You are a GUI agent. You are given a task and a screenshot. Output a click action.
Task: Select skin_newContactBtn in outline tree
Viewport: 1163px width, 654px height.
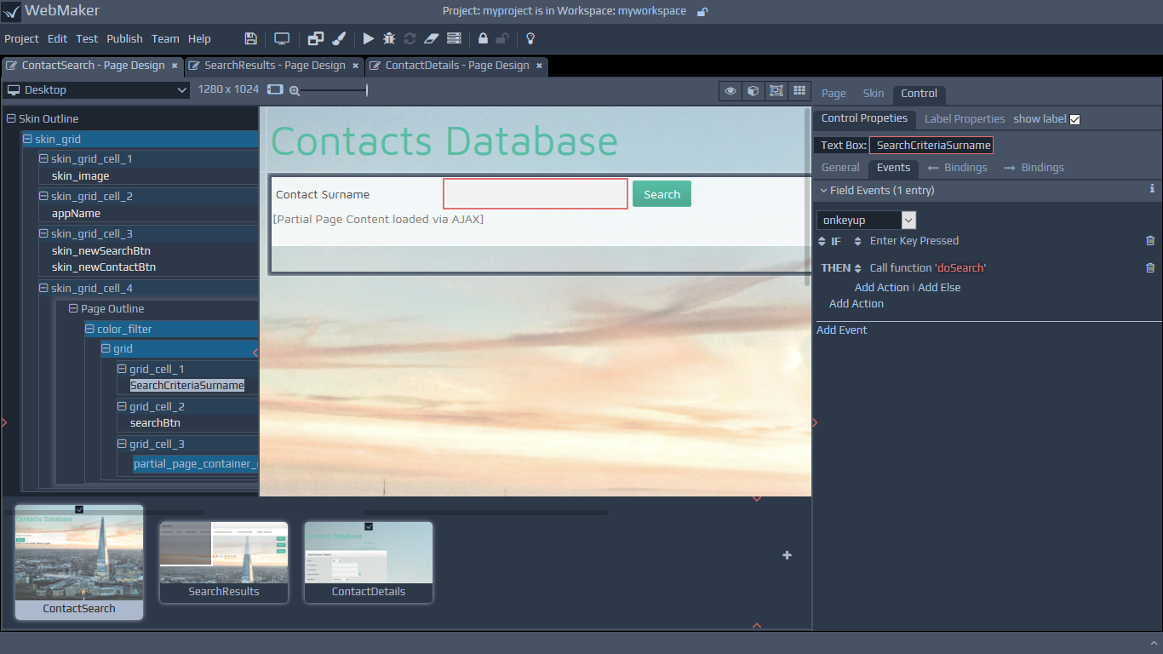pos(104,267)
